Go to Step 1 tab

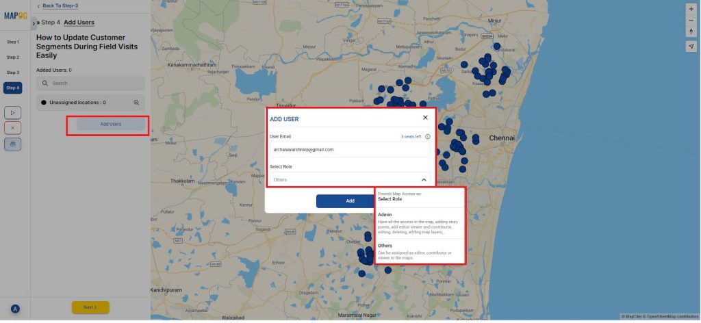pyautogui.click(x=13, y=42)
